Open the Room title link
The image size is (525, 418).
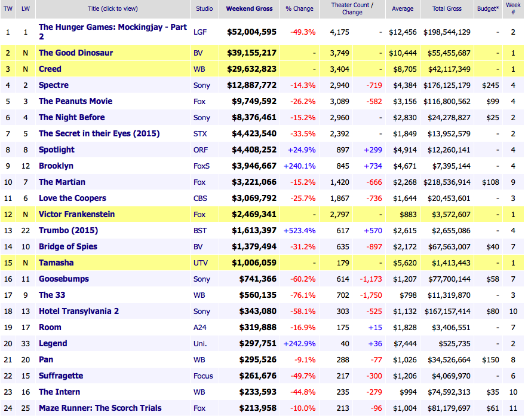[50, 327]
